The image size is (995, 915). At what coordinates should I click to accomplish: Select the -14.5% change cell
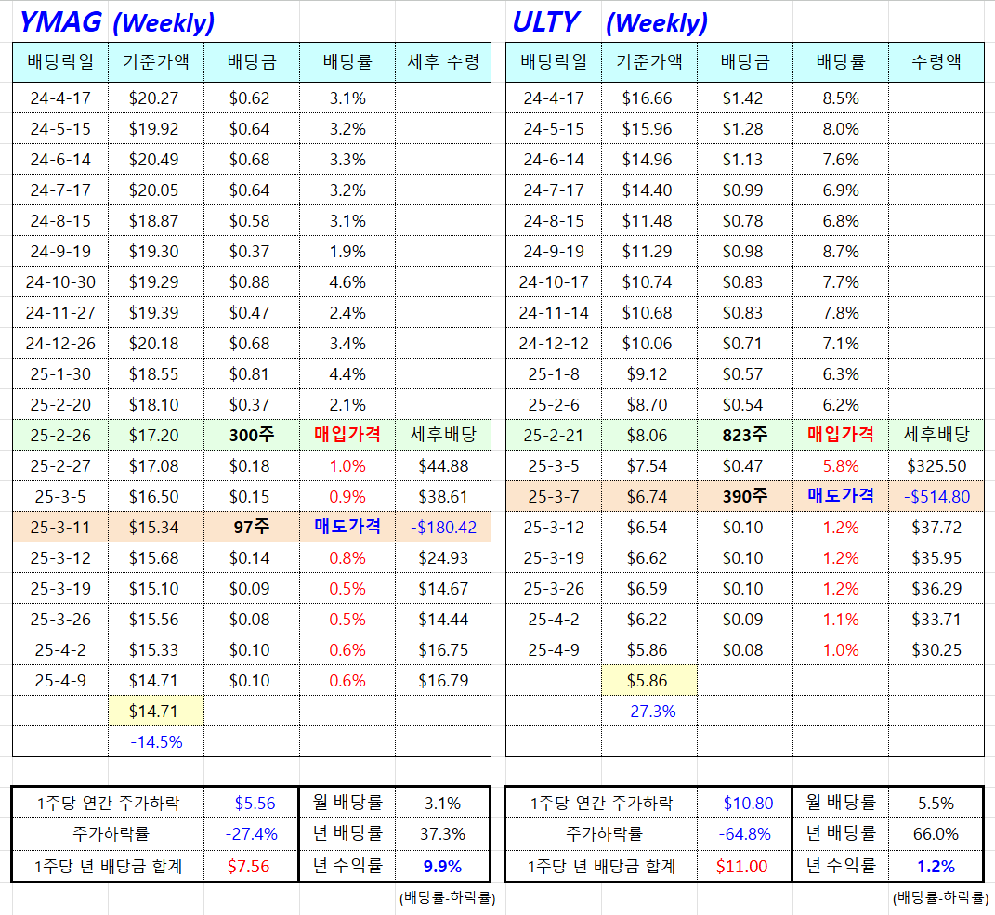click(x=156, y=741)
